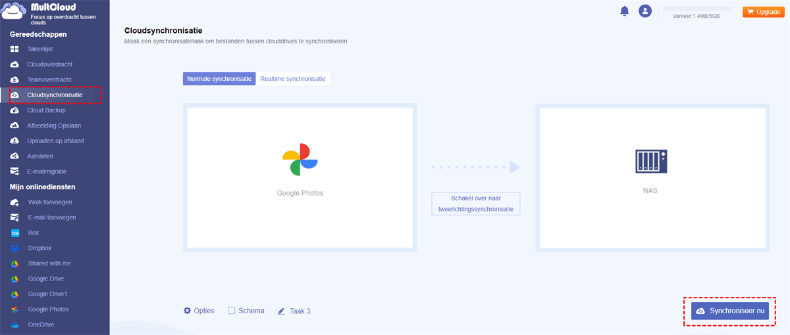
Task: Click the pencil icon beside Taak 3
Action: (x=281, y=311)
